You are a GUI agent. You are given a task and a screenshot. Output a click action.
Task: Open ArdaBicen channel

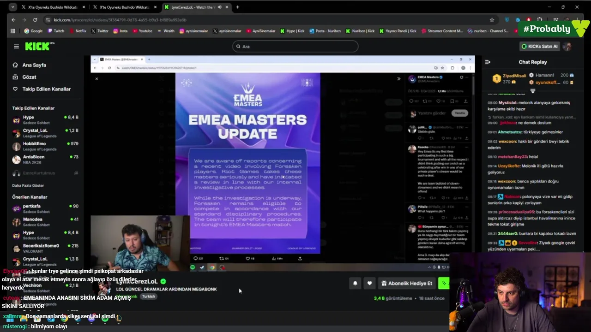click(x=45, y=160)
